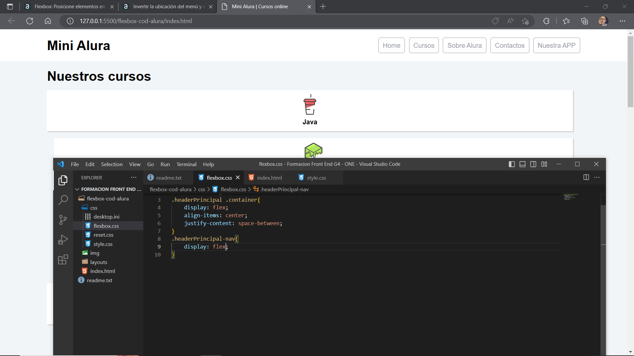Collapse the FORMACION FRONT END workspace section
This screenshot has height=356, width=634.
click(108, 189)
